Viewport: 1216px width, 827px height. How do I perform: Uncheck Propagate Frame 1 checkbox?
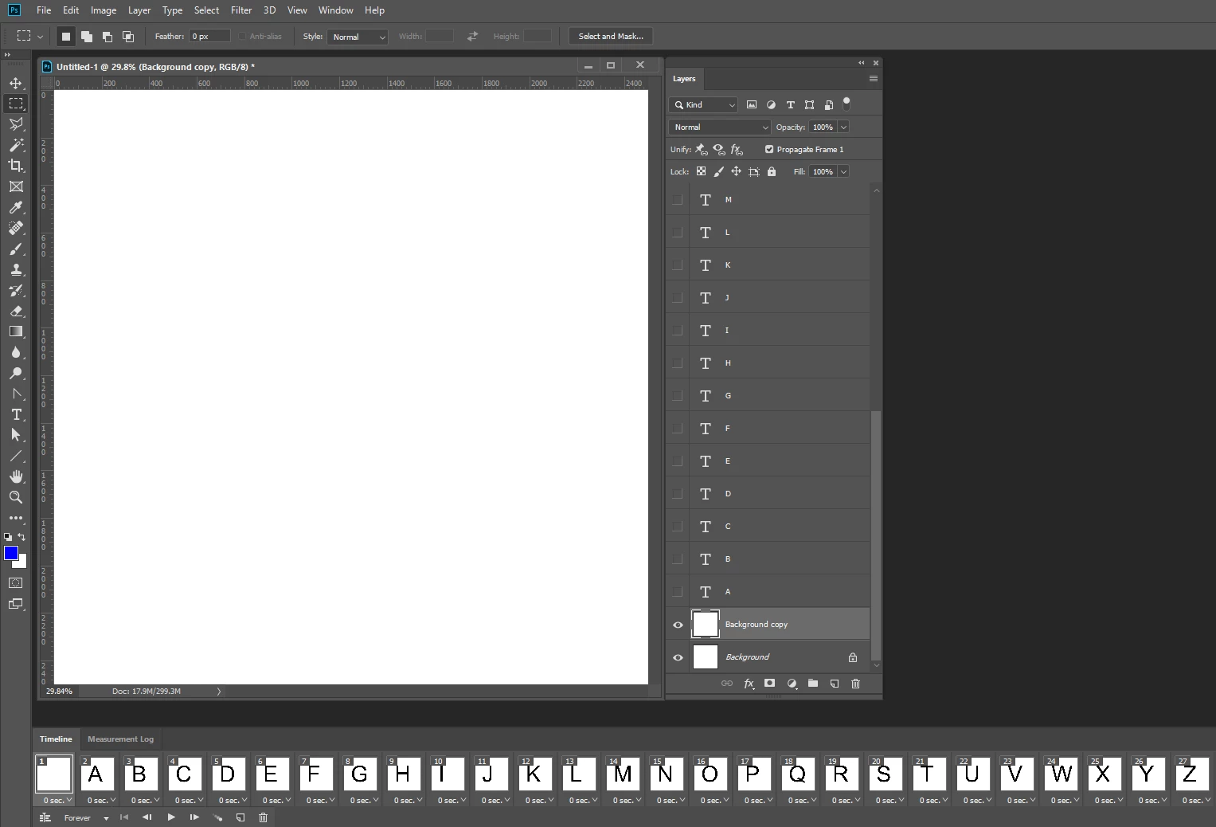(x=769, y=149)
